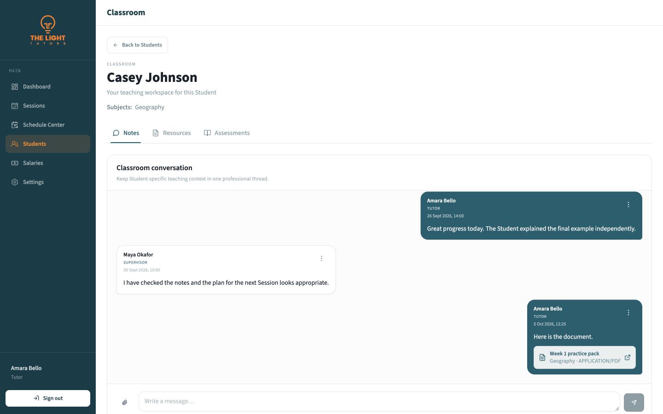
Task: Open Dashboard from the sidebar
Action: (48, 86)
